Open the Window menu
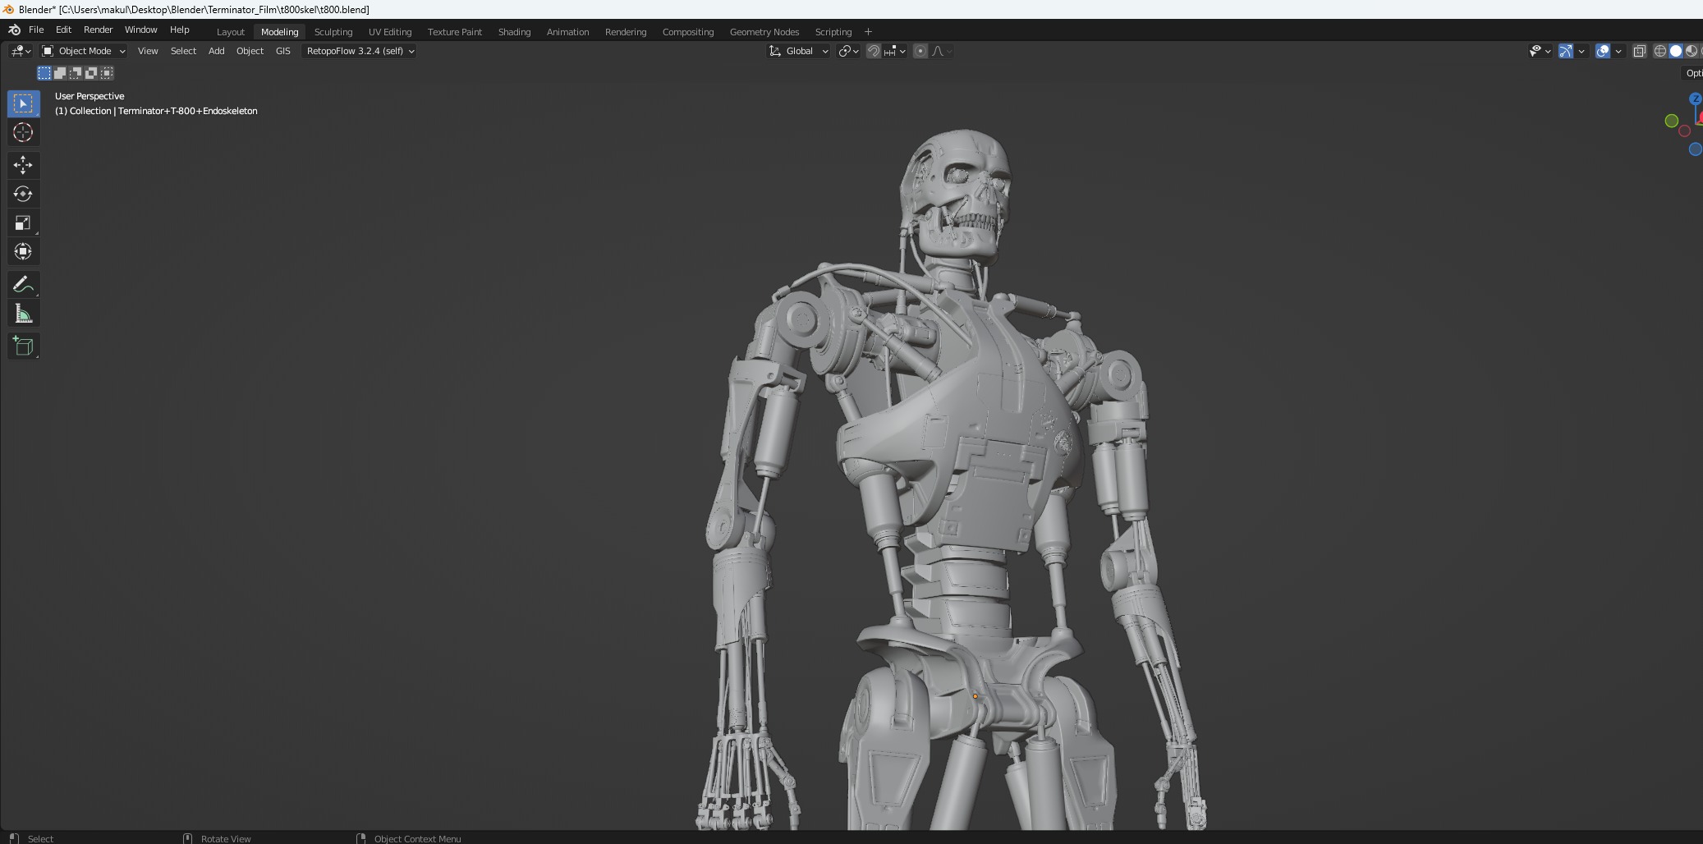 (x=140, y=30)
